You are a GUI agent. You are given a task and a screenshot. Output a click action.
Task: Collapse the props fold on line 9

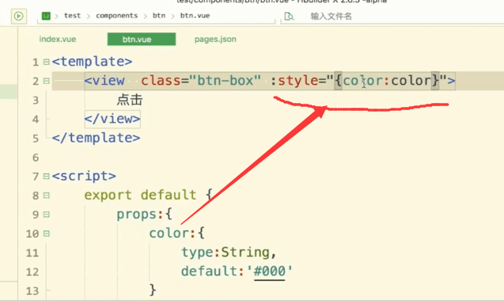pyautogui.click(x=46, y=215)
